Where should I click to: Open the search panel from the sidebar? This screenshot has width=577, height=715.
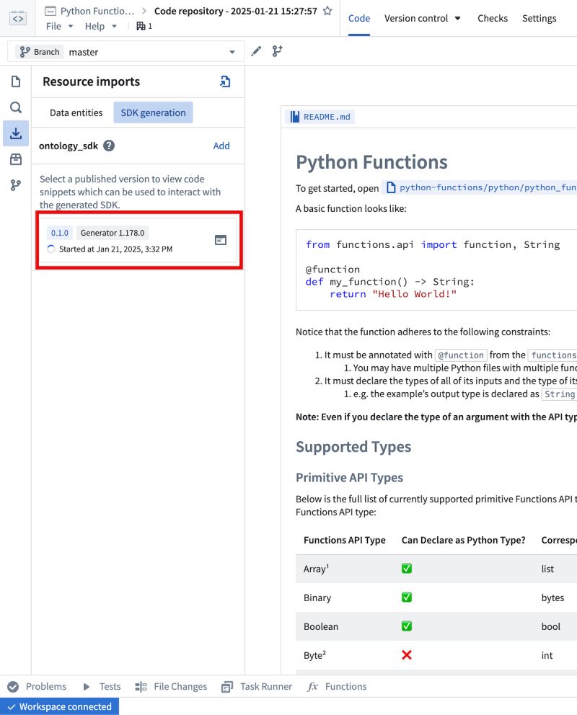click(x=15, y=107)
